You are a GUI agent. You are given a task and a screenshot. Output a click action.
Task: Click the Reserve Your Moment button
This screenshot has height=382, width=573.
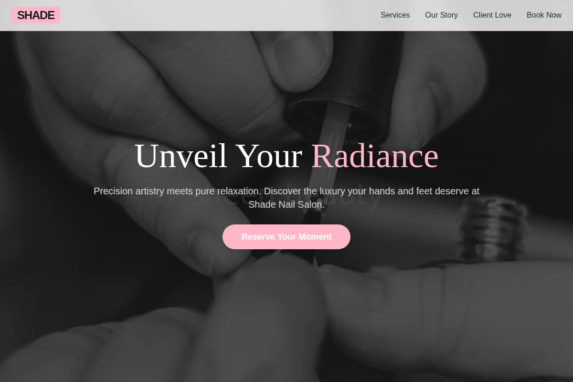click(286, 237)
